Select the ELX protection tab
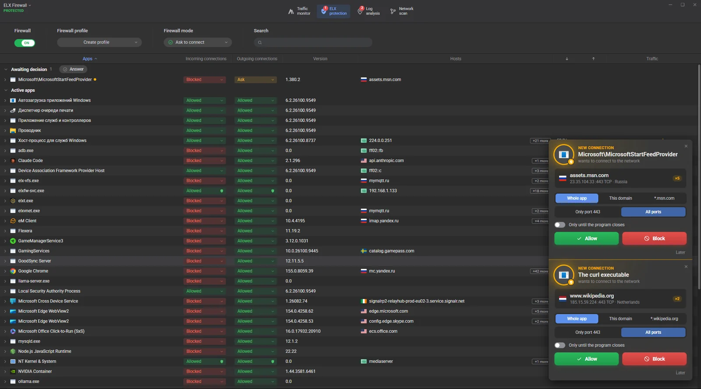701x389 pixels. coord(333,11)
